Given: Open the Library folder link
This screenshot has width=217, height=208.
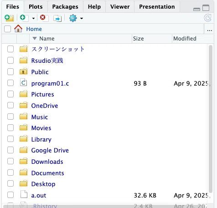Looking at the screenshot, I should coord(41,139).
